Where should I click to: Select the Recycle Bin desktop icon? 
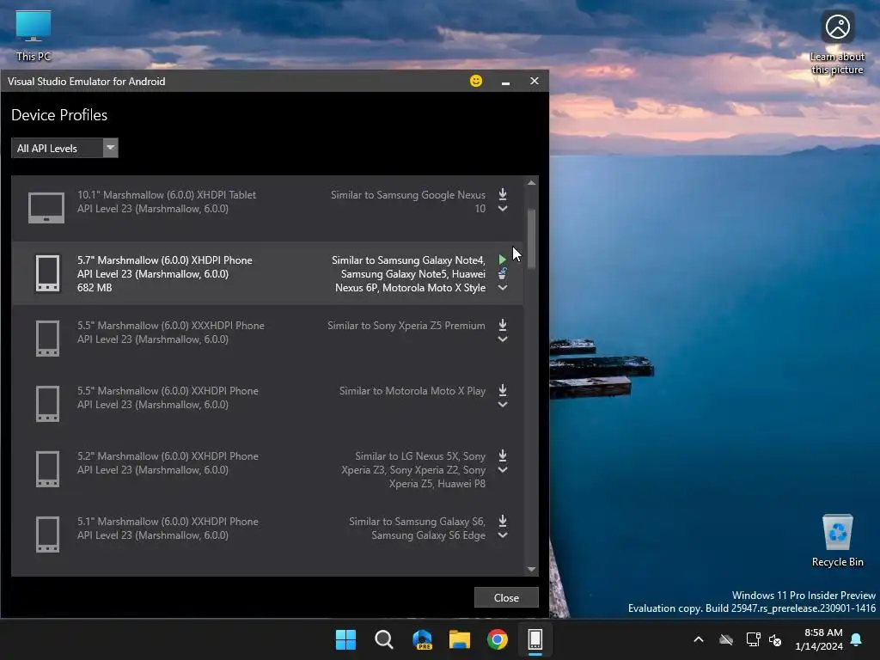pyautogui.click(x=837, y=541)
